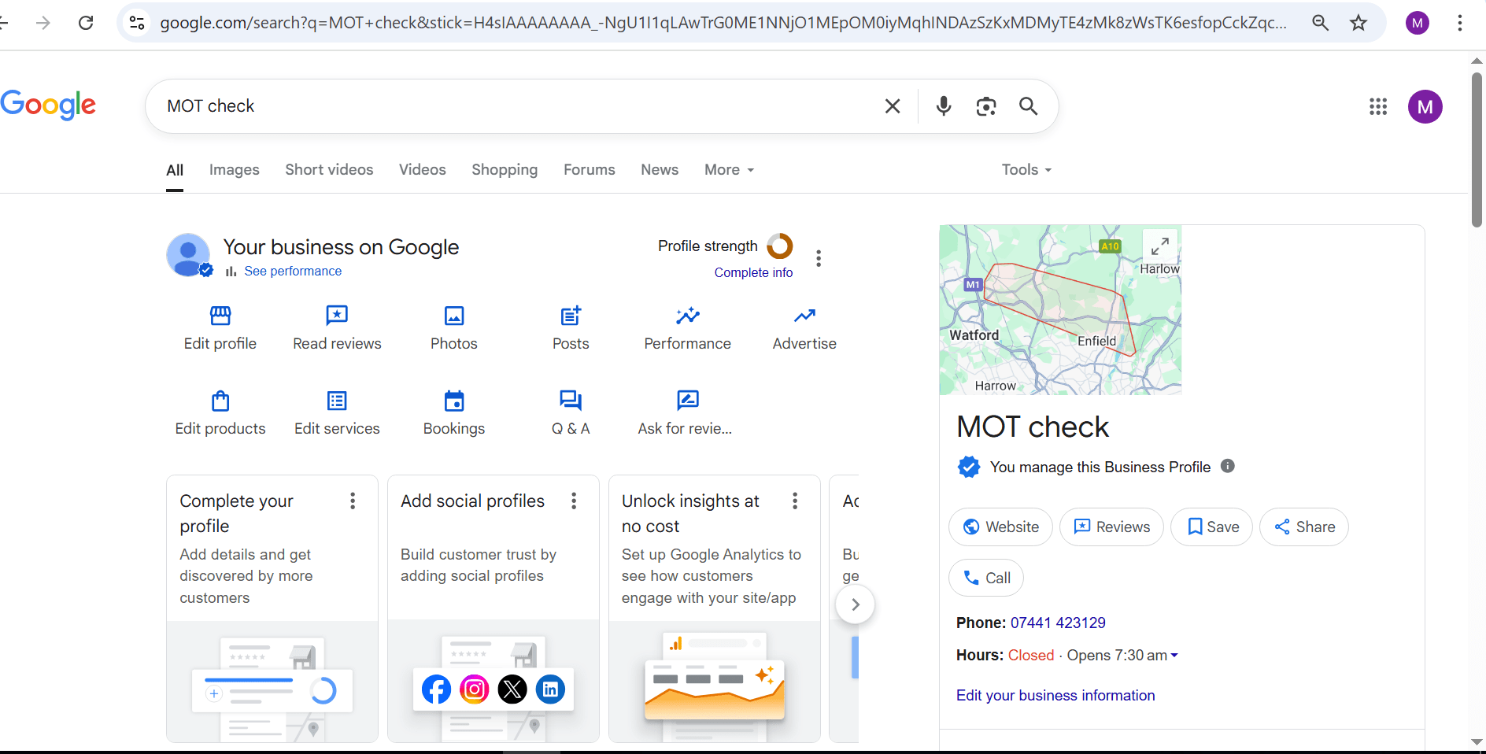Open Posts from business panel
The image size is (1486, 754).
(x=571, y=328)
